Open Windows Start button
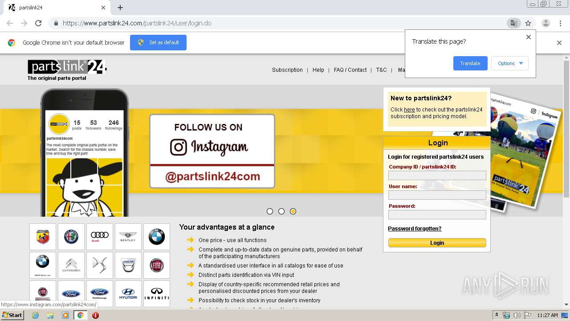The image size is (570, 321). point(12,315)
